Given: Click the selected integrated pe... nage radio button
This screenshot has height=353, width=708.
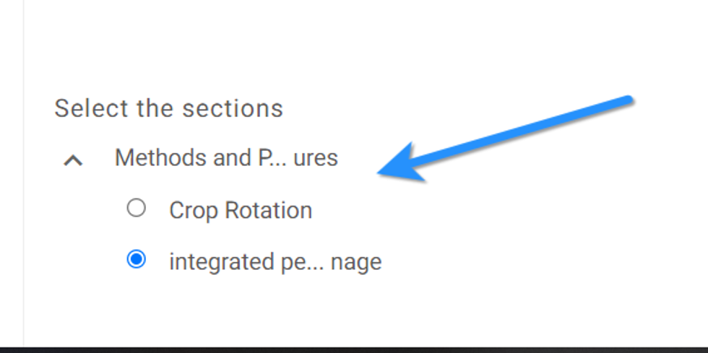Looking at the screenshot, I should pos(136,260).
